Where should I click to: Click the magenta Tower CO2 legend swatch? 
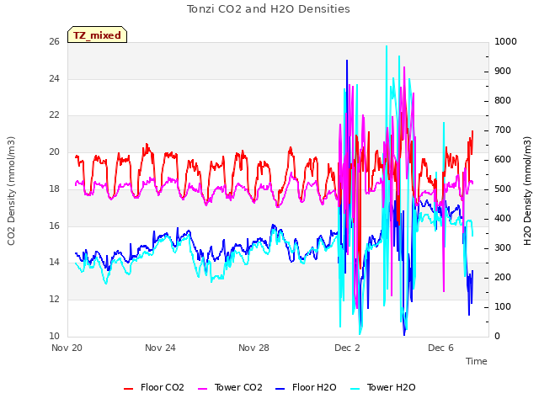click(203, 389)
